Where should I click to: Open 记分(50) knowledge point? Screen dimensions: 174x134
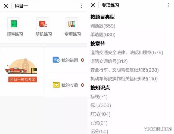tap(99, 132)
